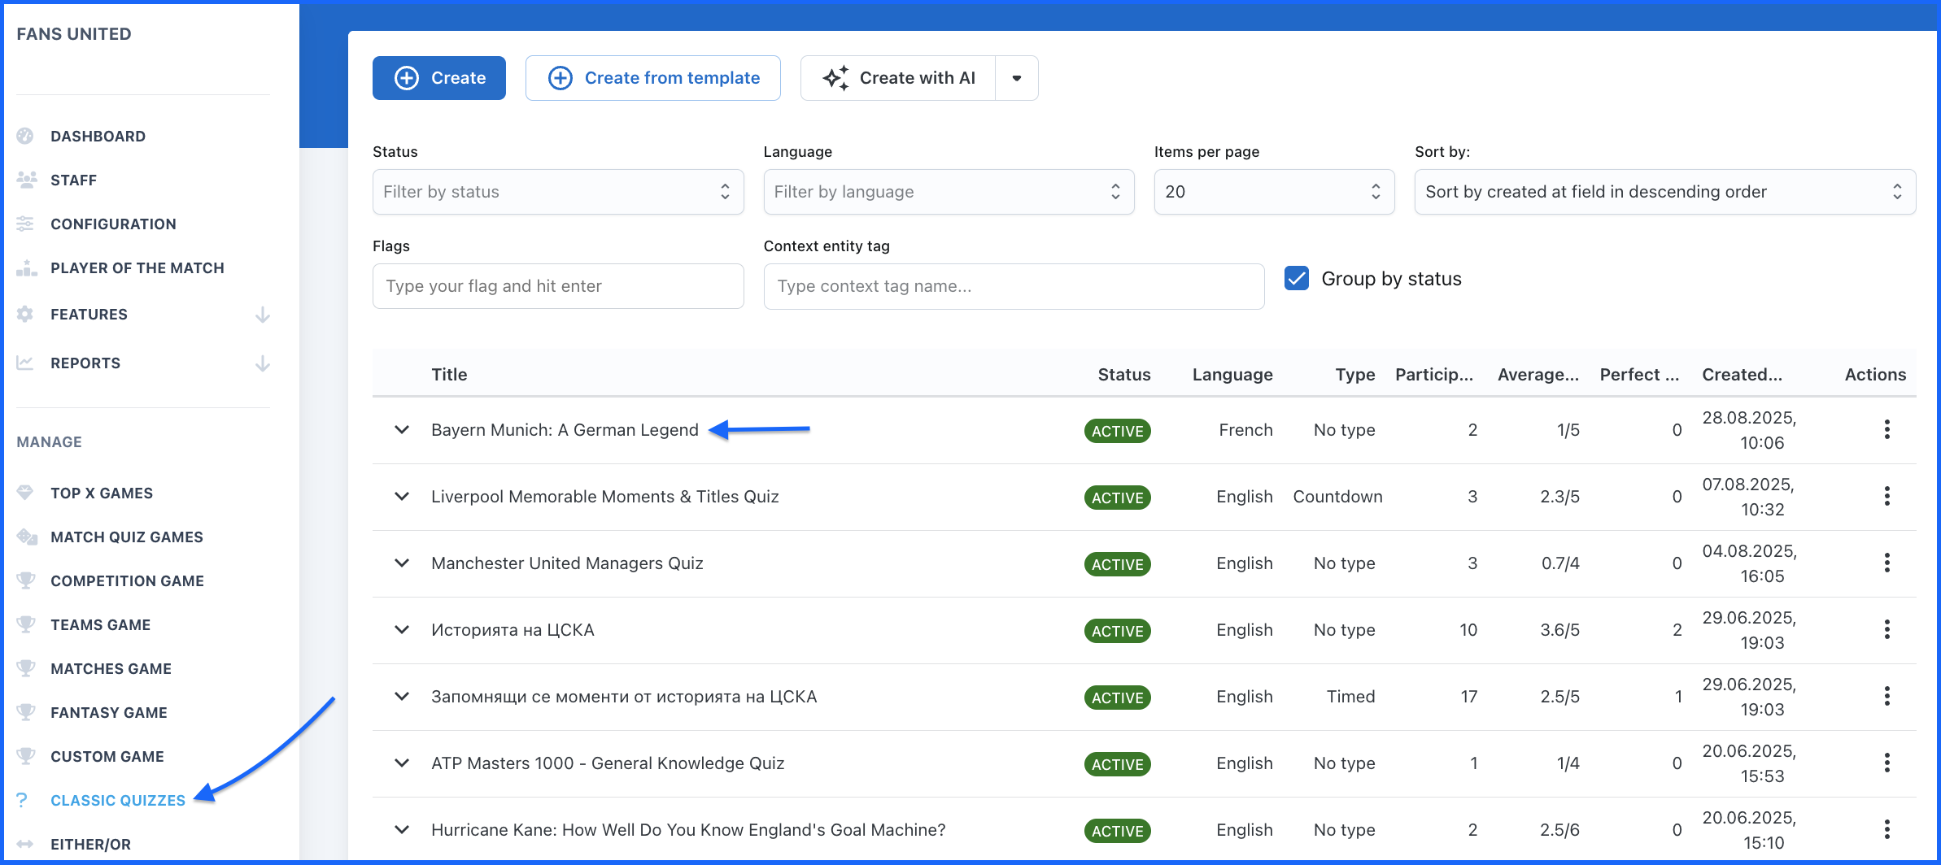Open the Filter by status dropdown
Viewport: 1941px width, 865px height.
557,192
